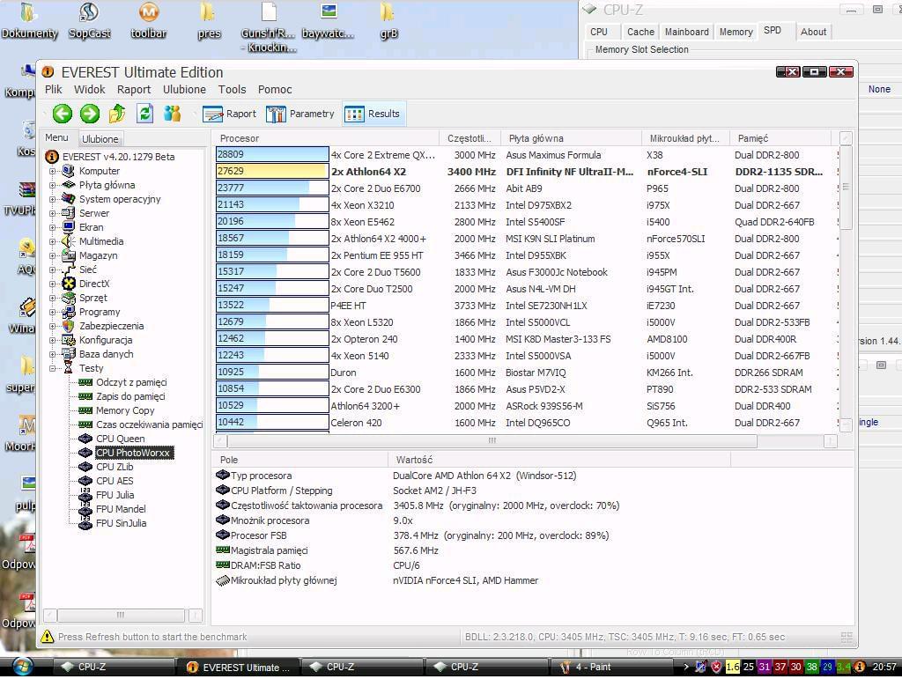Expand the Magazyn tree node
Viewport: 902px width, 679px height.
tap(52, 255)
